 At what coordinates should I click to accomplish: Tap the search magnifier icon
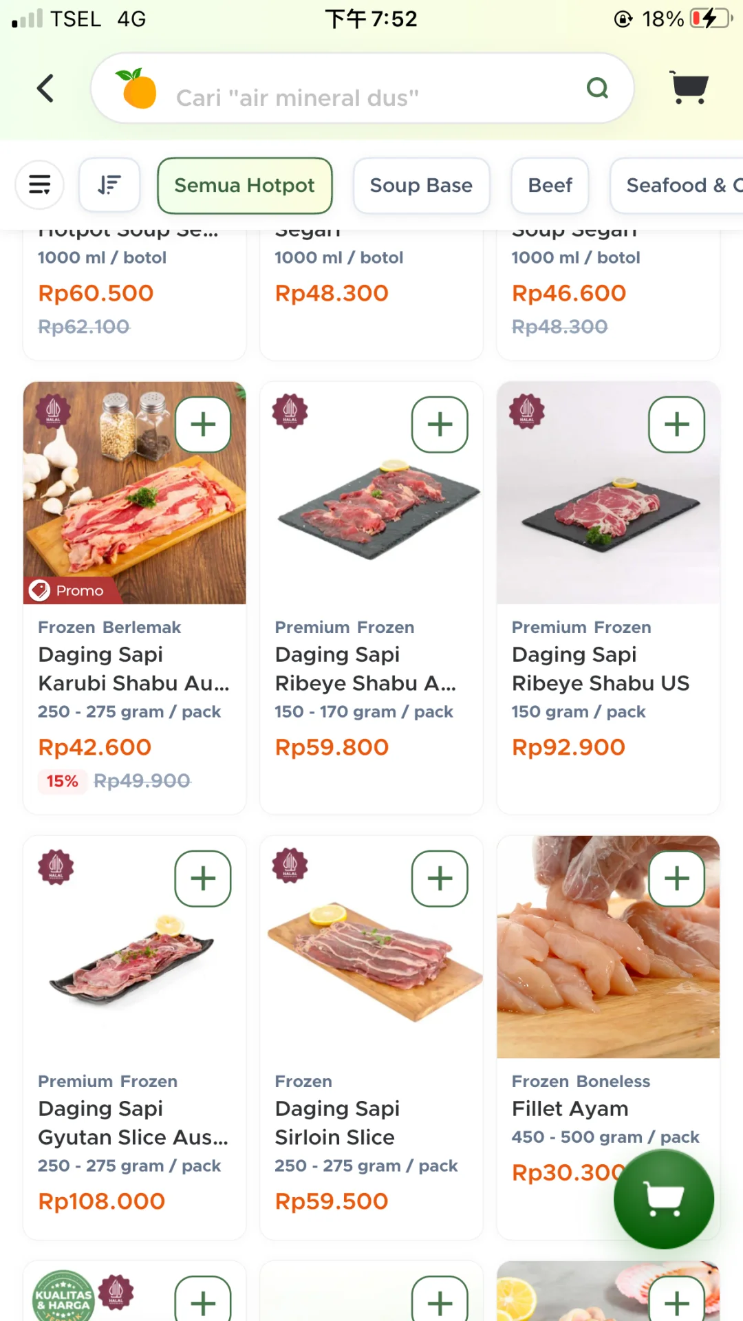[597, 88]
